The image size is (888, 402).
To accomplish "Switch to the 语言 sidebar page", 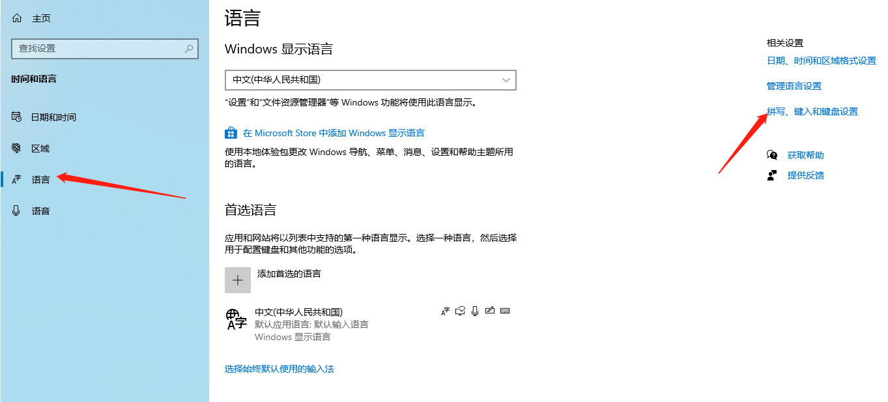I will 42,179.
